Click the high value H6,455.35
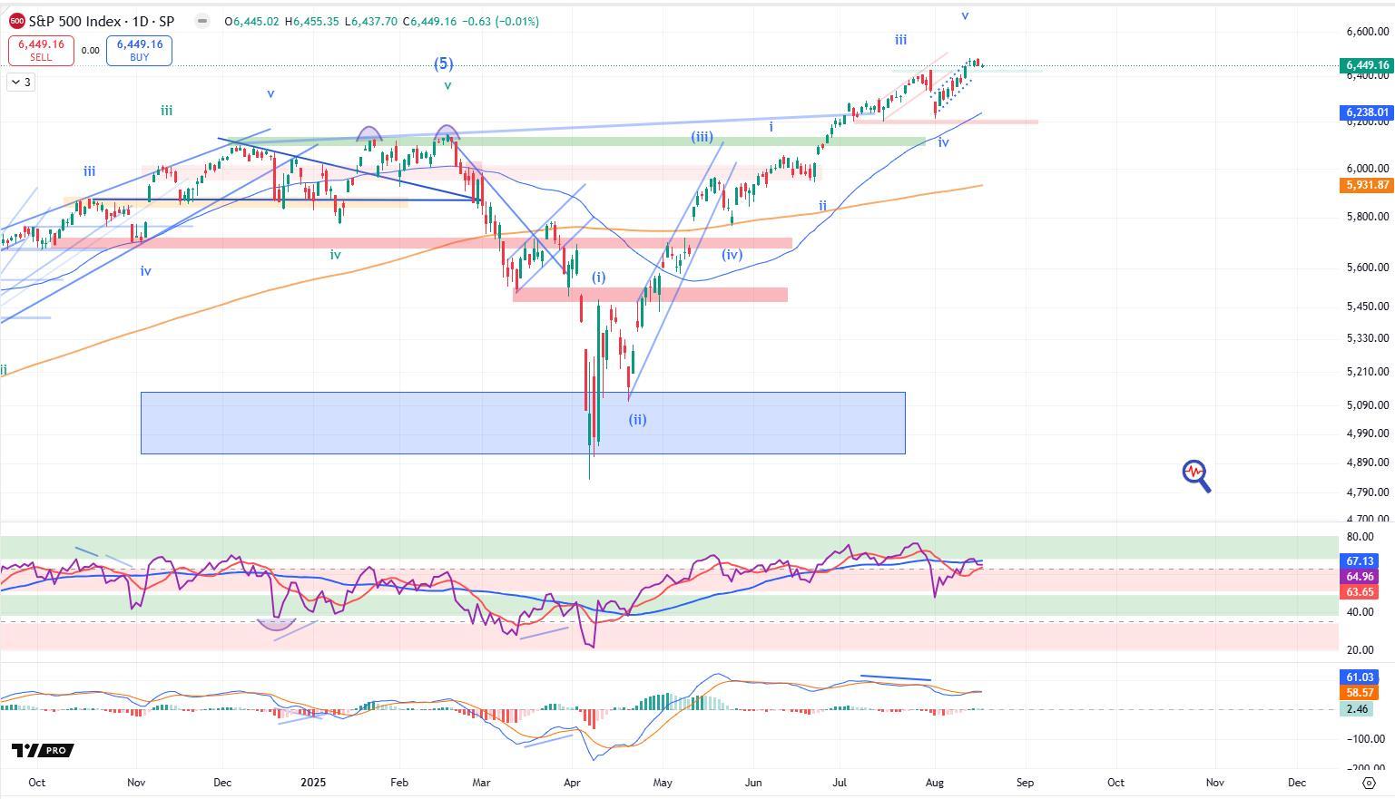Image resolution: width=1395 pixels, height=799 pixels. point(312,21)
